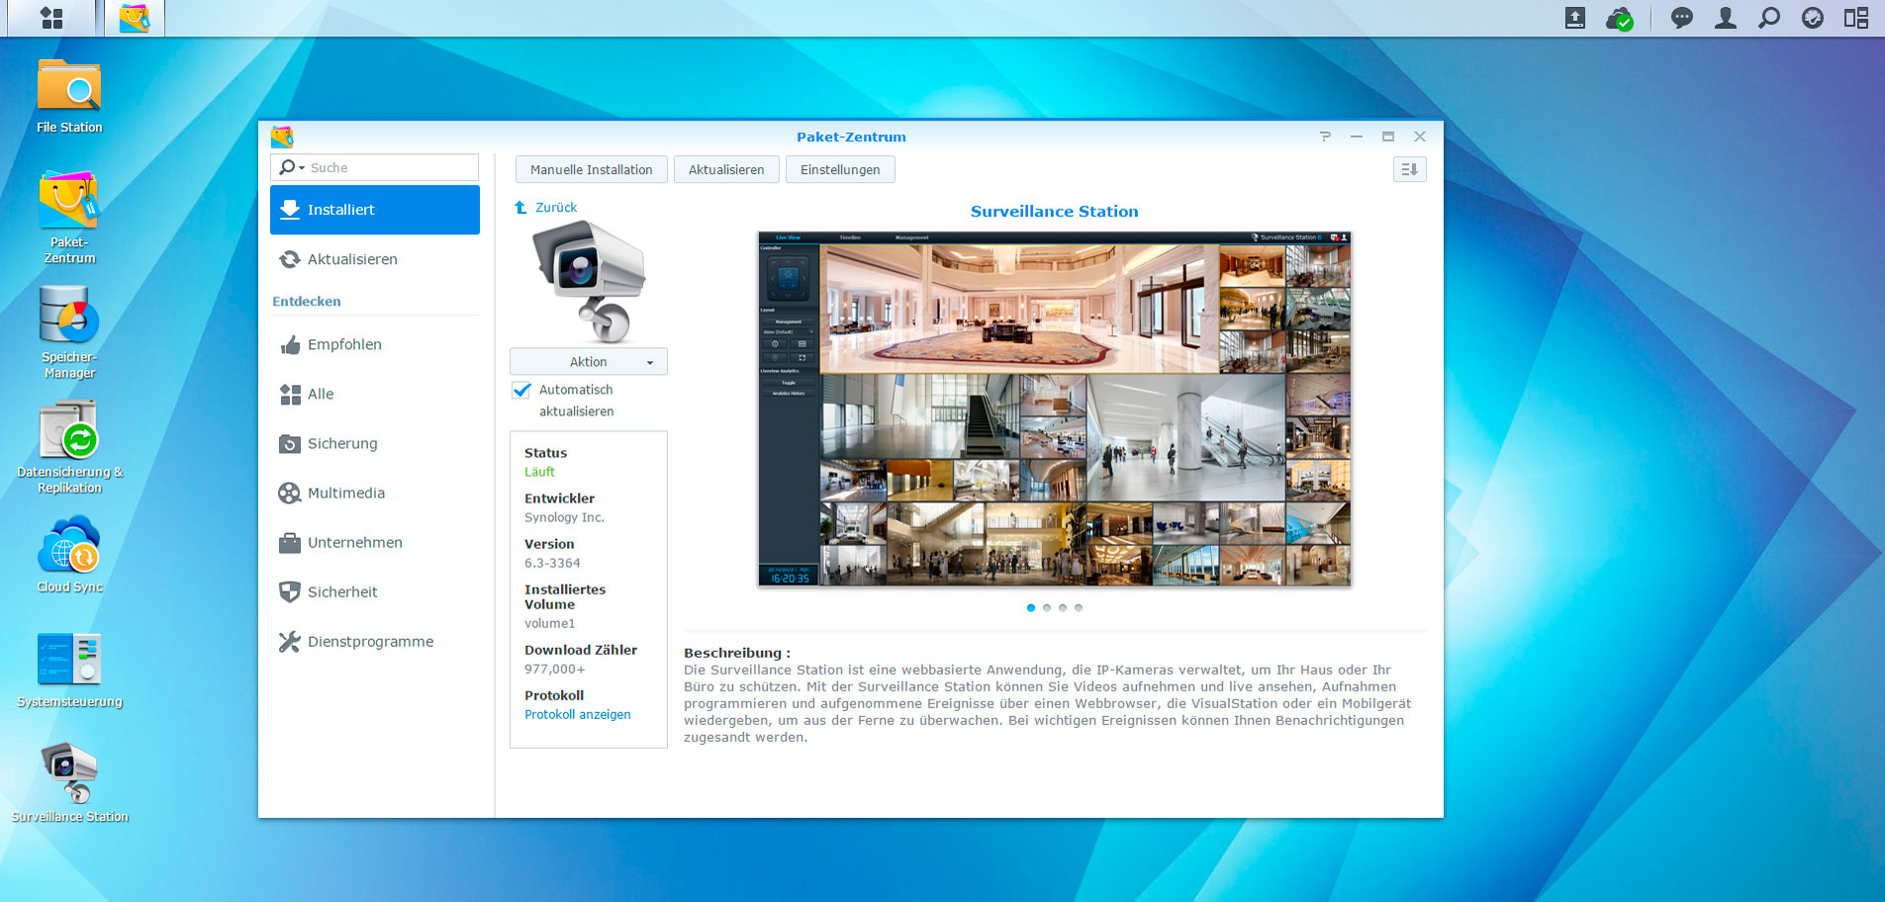Click the Surveillance Station title heading
This screenshot has height=902, width=1885.
(1054, 211)
